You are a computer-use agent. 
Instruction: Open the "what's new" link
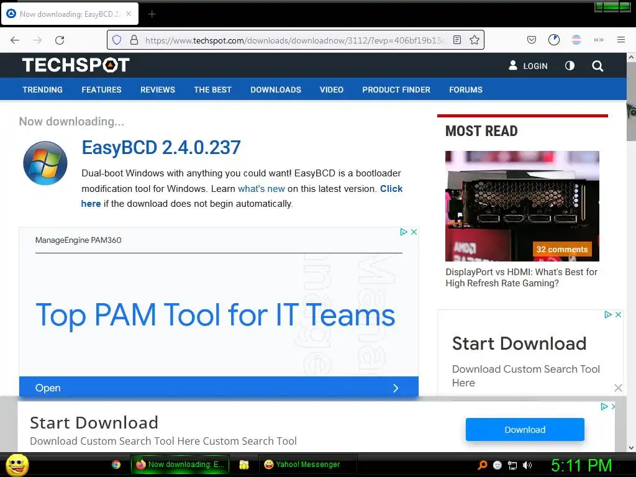[x=261, y=189]
